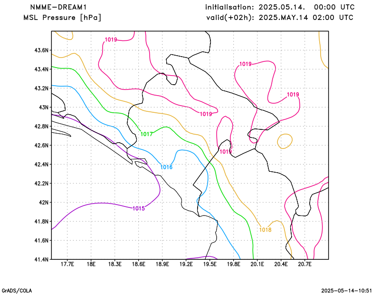Click the orange 1018 contour label
380x294 pixels.
click(266, 230)
